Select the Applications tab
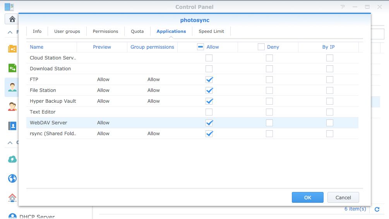Viewport: 389px width, 219px height. point(171,31)
